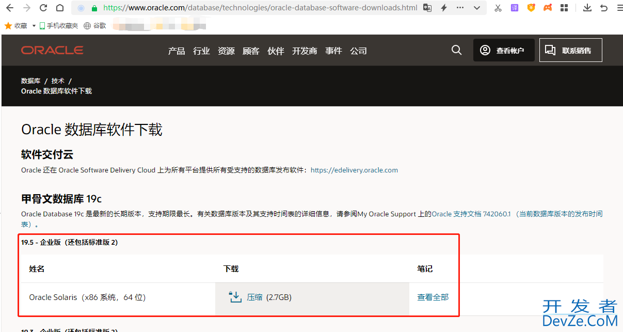
Task: Click the purple translate extension icon
Action: (x=515, y=8)
